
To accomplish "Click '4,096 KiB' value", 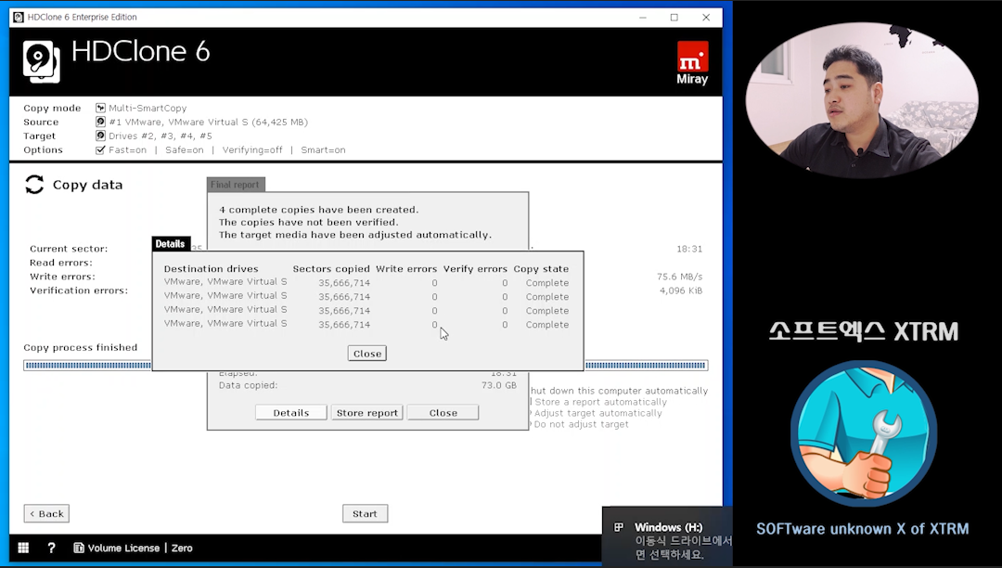I will (681, 290).
